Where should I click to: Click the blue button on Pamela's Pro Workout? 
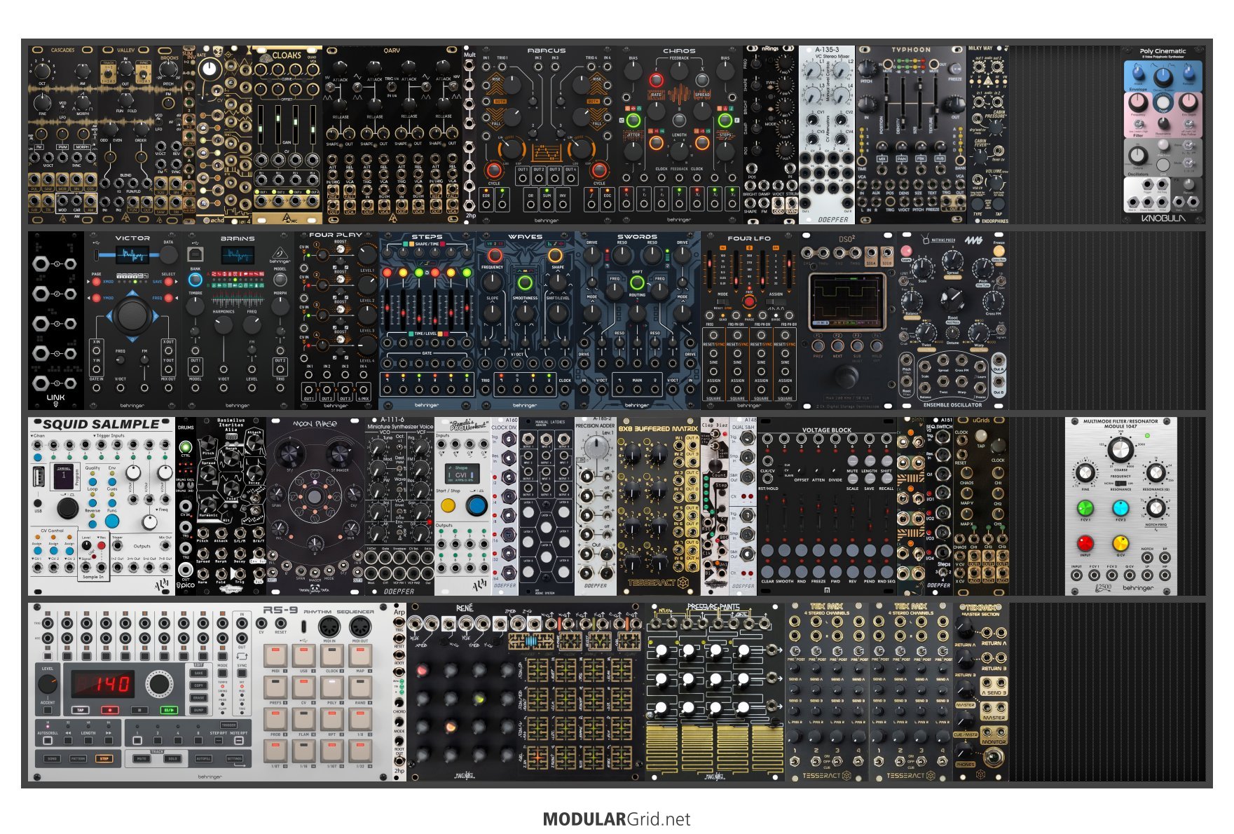pos(477,505)
